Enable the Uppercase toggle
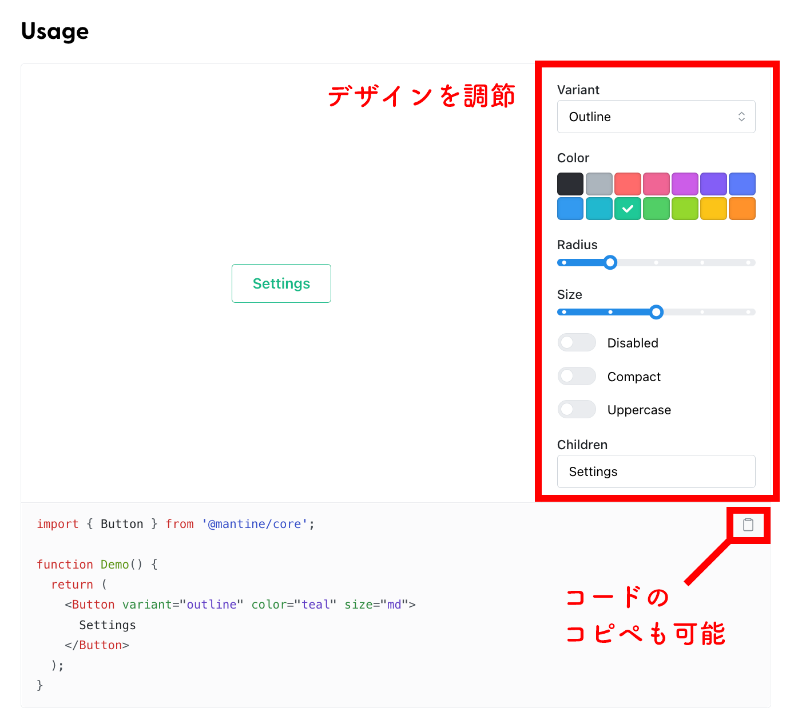The image size is (794, 728). 576,409
